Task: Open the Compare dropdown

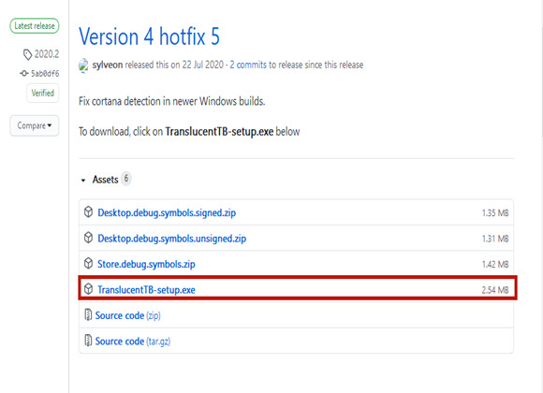Action: [x=35, y=125]
